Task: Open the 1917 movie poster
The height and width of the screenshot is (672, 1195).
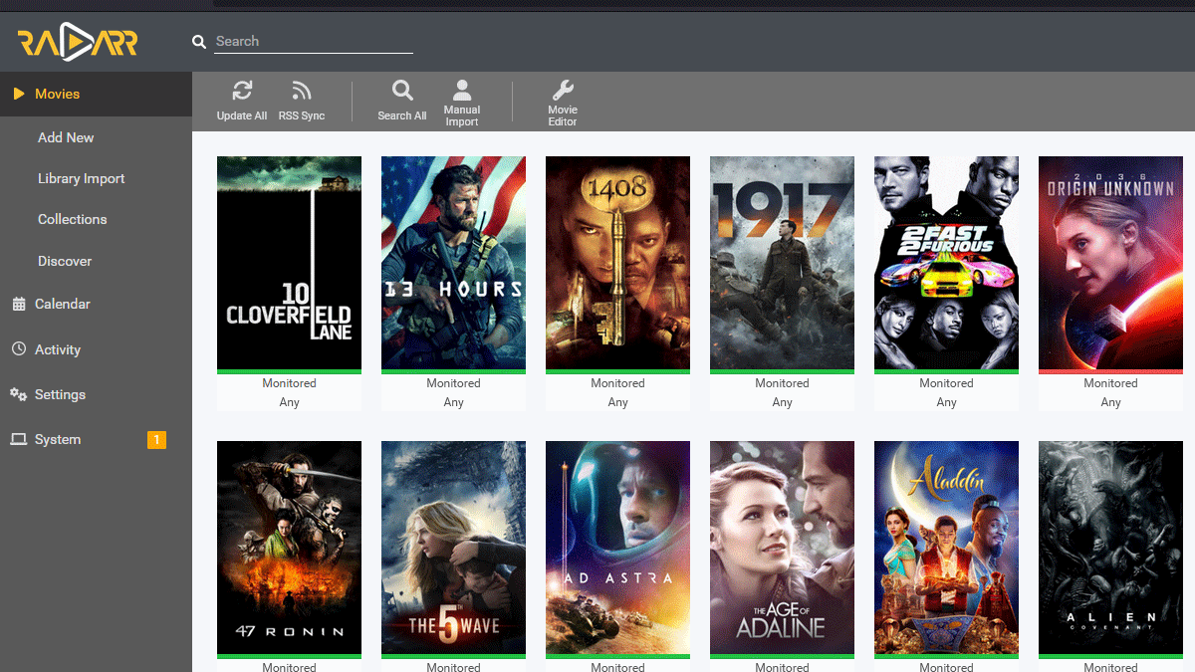Action: pyautogui.click(x=782, y=263)
